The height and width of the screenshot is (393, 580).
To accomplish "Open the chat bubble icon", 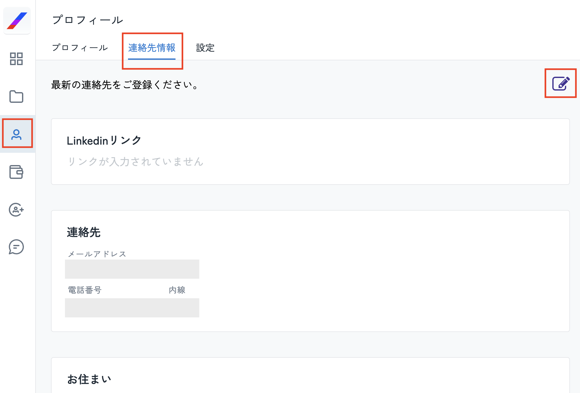I will click(16, 247).
